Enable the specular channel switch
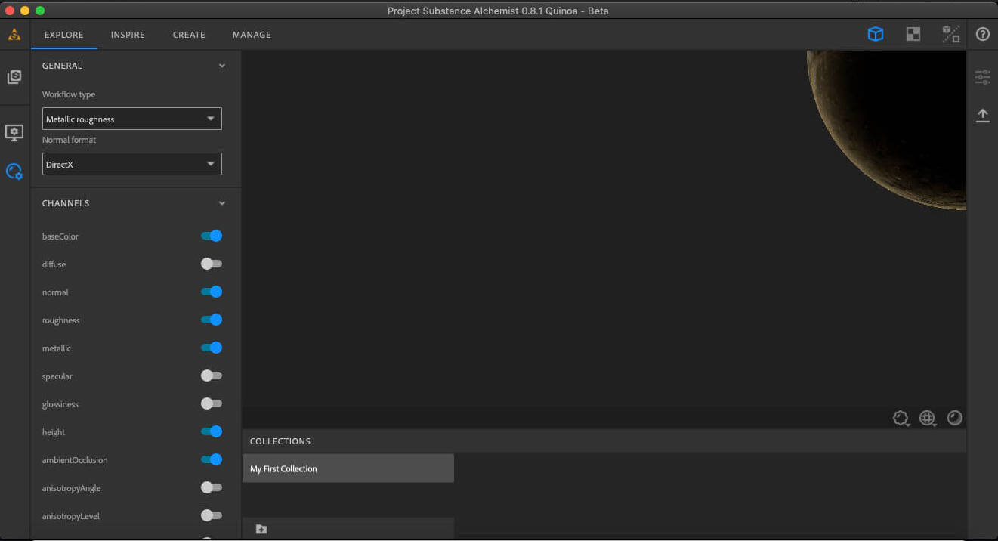998x541 pixels. (x=212, y=376)
